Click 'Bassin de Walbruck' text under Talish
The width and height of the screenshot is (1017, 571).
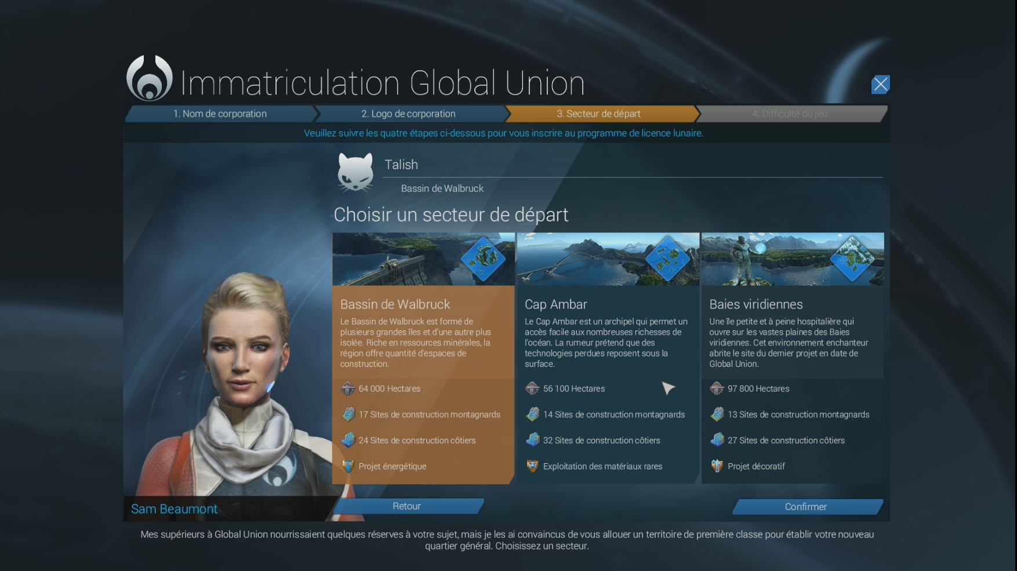(x=442, y=188)
